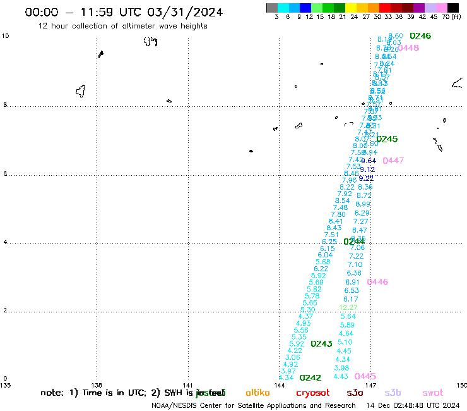Click the cyan legend swatch for 3-6 ft

click(x=283, y=8)
